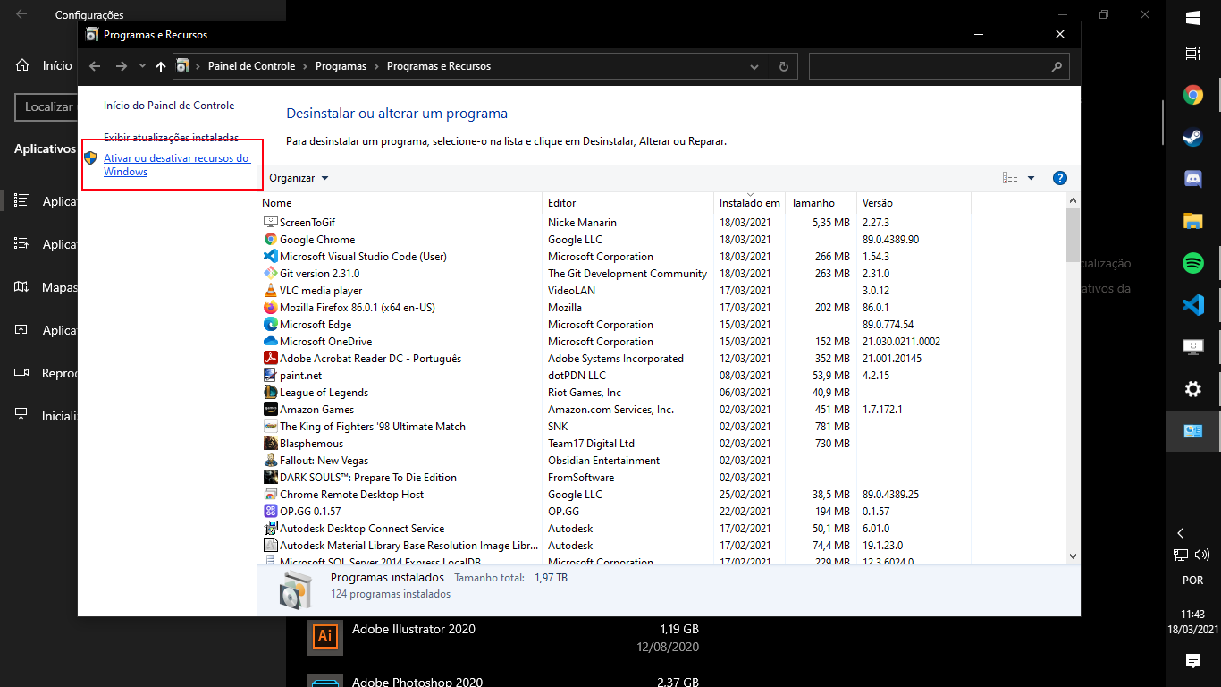Click the Localizar search field in Configurações

(46, 106)
